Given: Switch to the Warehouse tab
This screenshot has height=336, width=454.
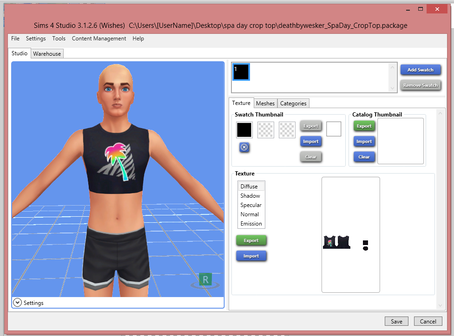Looking at the screenshot, I should click(47, 54).
